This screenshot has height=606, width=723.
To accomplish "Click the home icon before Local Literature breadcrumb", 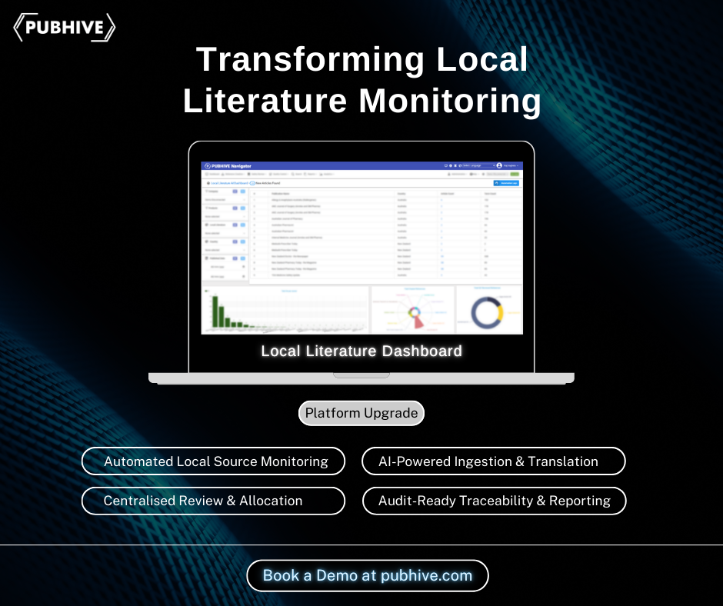I will click(206, 183).
